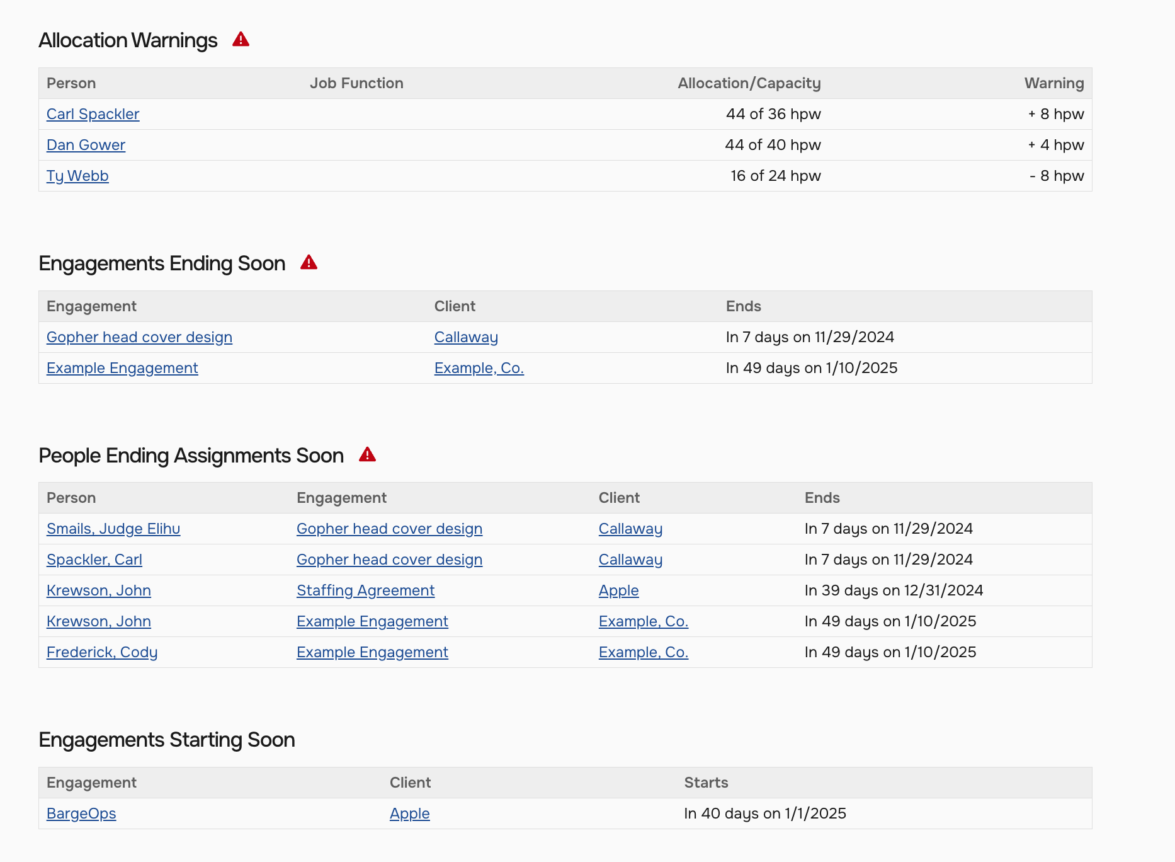Click the Warning column header
The height and width of the screenshot is (862, 1175).
(x=1054, y=83)
